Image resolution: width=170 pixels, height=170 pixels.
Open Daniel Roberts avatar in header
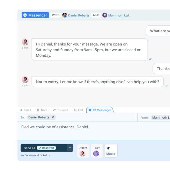65,15
